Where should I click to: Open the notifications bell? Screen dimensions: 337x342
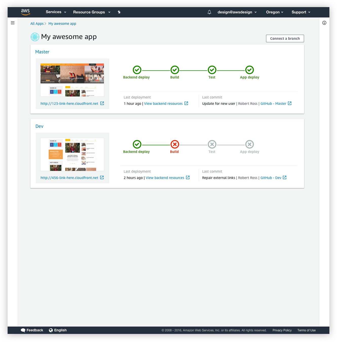[209, 12]
